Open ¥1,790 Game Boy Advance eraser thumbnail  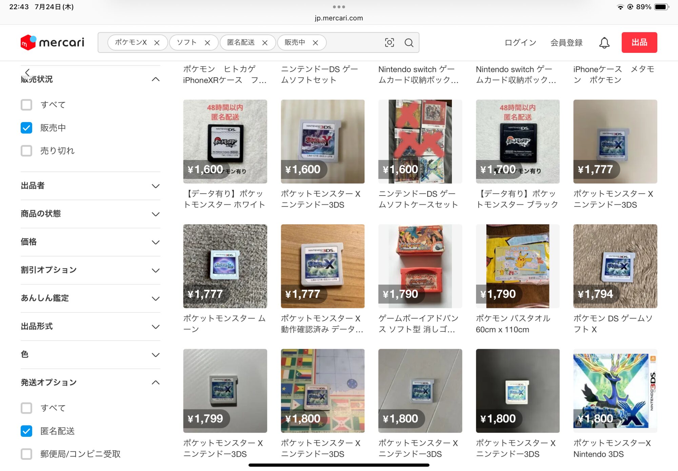click(420, 266)
